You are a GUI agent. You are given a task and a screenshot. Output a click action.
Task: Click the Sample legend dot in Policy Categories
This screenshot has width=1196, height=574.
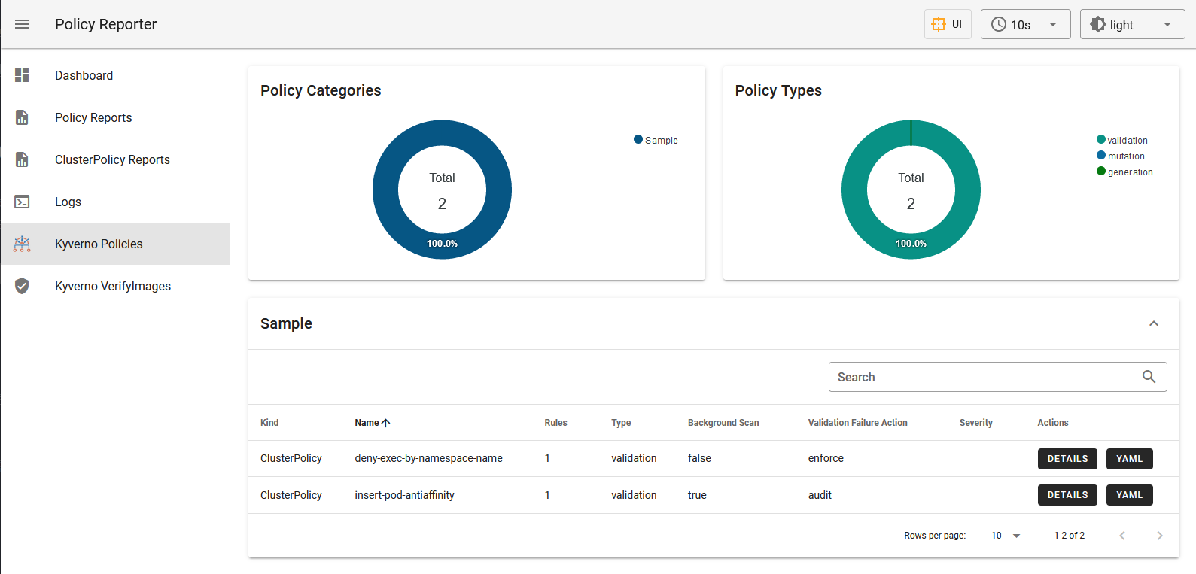638,139
